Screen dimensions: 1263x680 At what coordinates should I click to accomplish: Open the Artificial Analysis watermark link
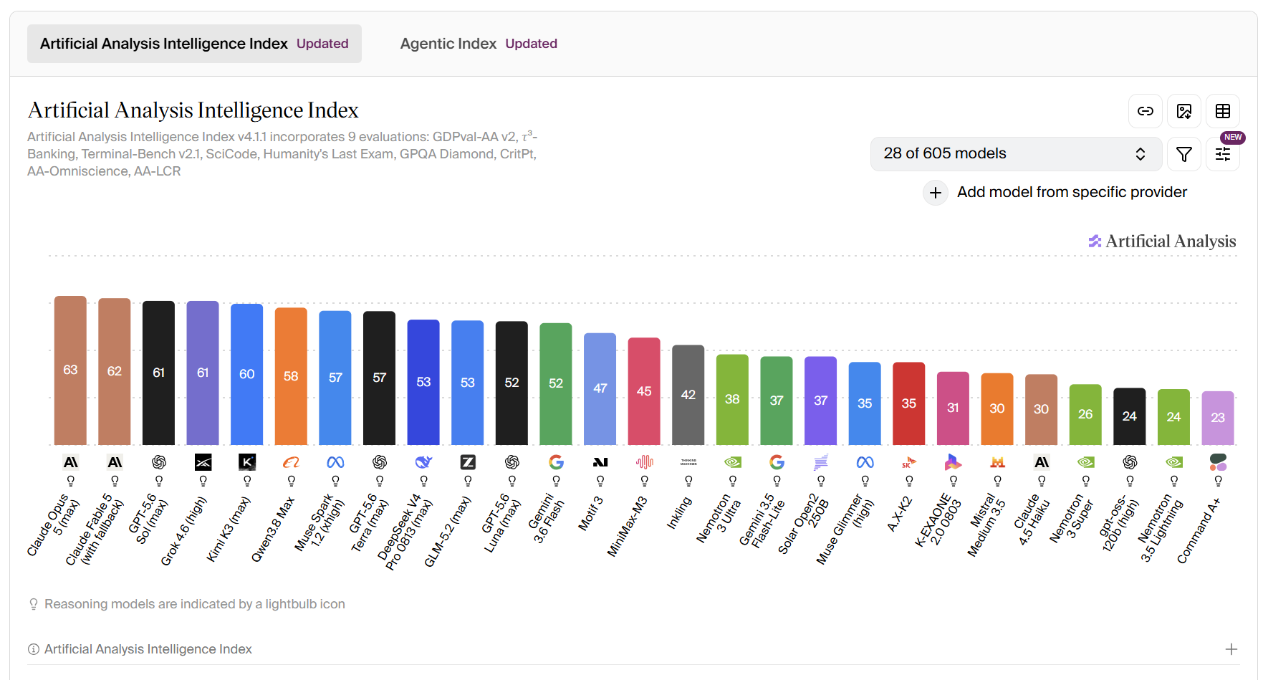[1162, 241]
